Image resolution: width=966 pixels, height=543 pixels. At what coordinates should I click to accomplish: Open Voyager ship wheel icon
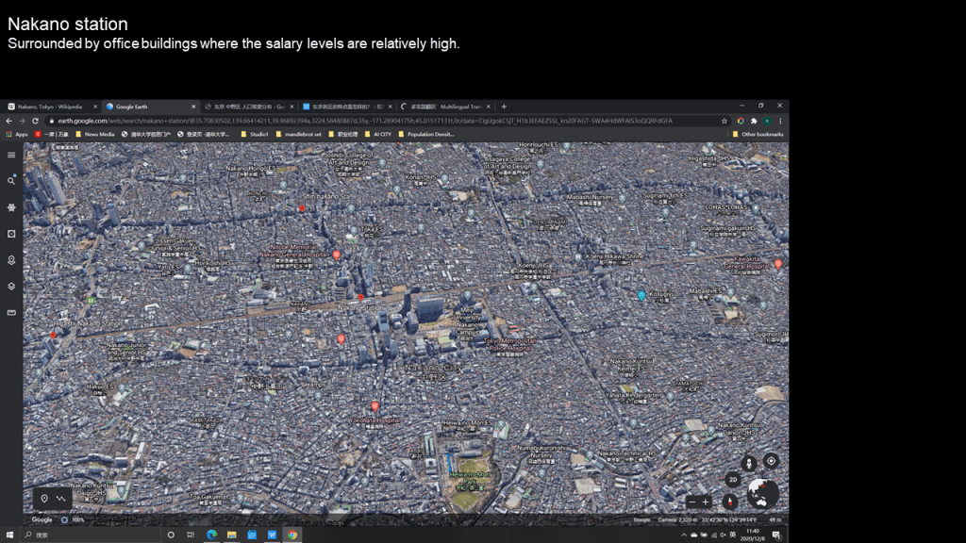pyautogui.click(x=11, y=207)
